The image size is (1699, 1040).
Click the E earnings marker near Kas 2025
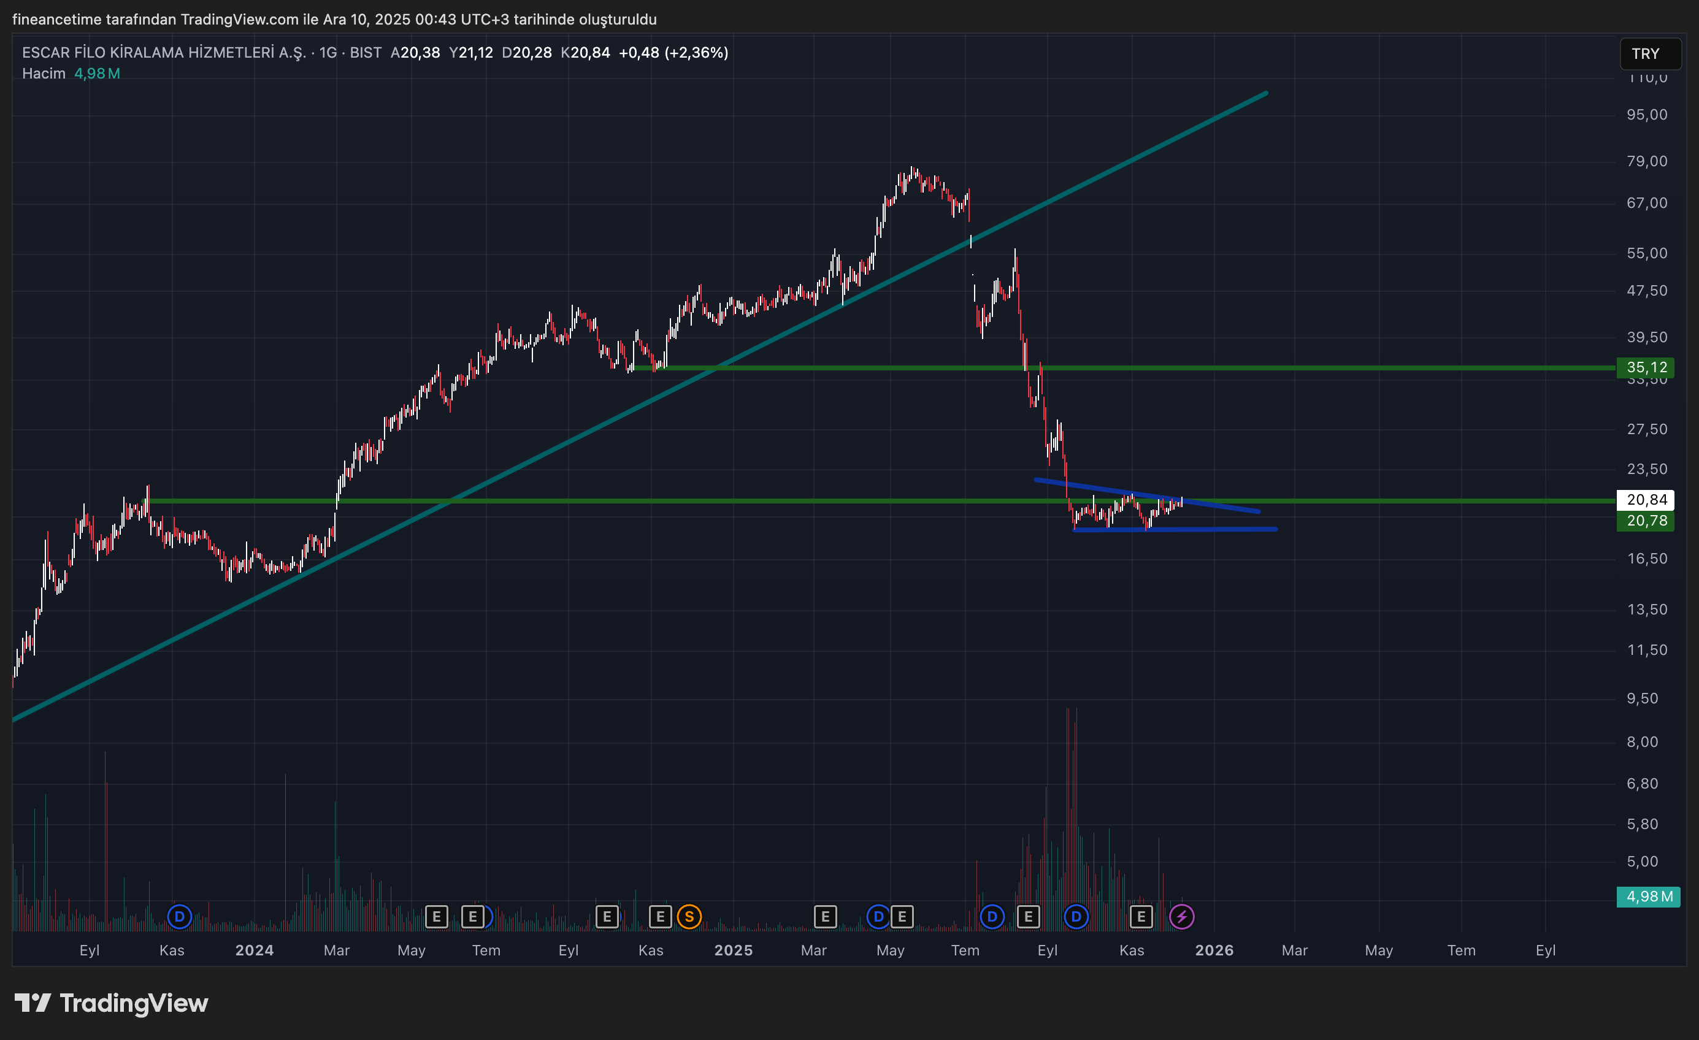1140,917
